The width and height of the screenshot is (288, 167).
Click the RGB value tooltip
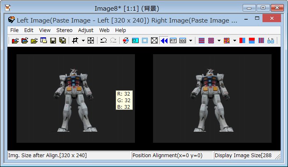point(124,100)
